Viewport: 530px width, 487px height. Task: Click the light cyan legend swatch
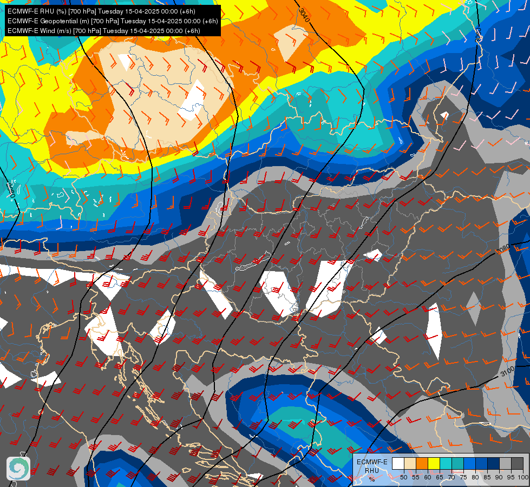tap(446, 463)
